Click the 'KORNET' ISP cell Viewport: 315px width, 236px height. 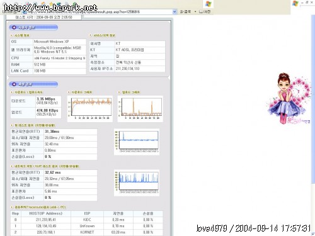pos(87,232)
